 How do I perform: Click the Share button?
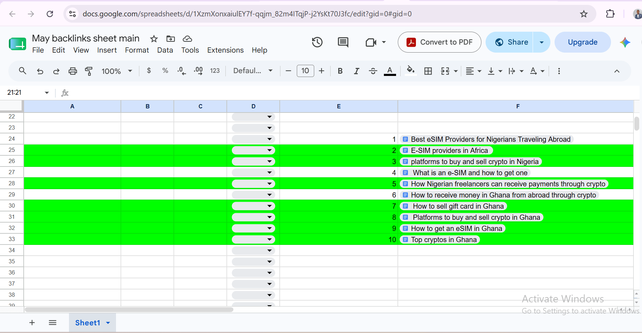coord(509,42)
